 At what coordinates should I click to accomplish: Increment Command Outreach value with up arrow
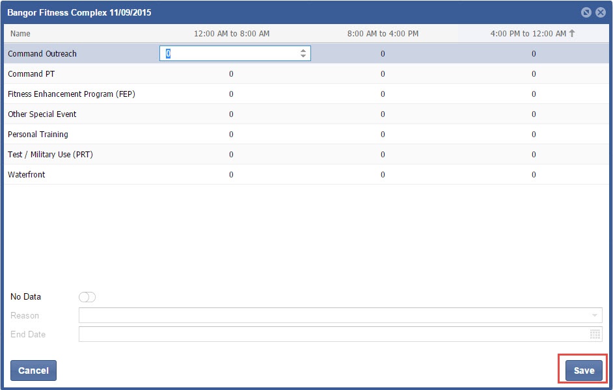[303, 51]
